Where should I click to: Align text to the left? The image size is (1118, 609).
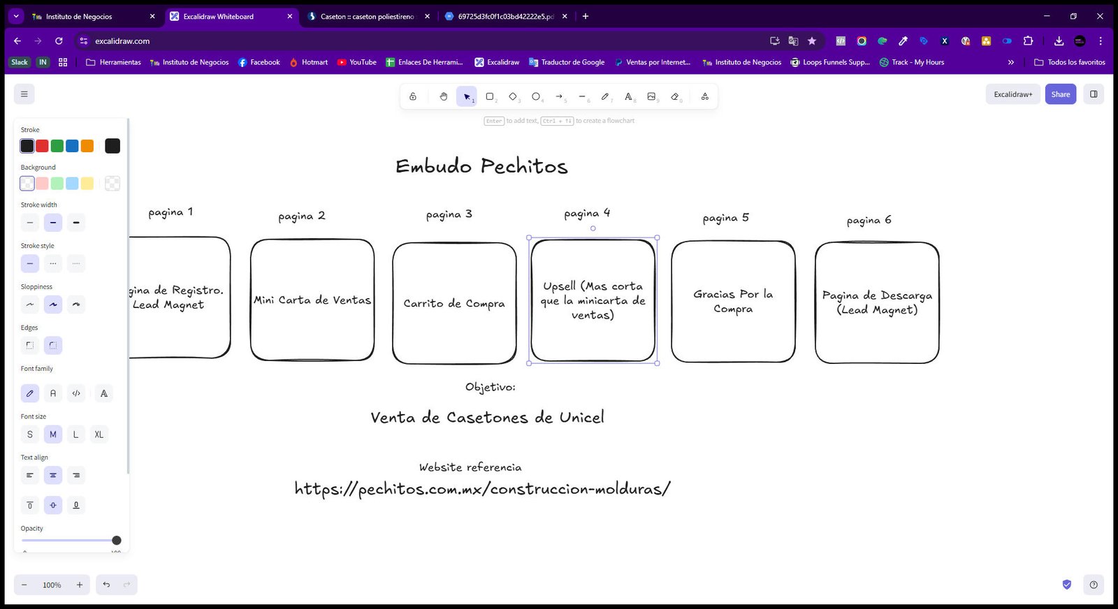[x=30, y=476]
